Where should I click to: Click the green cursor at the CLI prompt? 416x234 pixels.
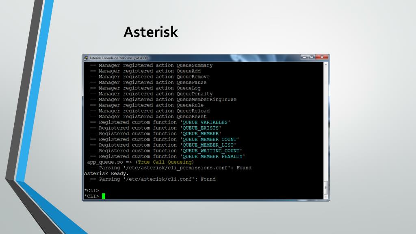click(104, 196)
